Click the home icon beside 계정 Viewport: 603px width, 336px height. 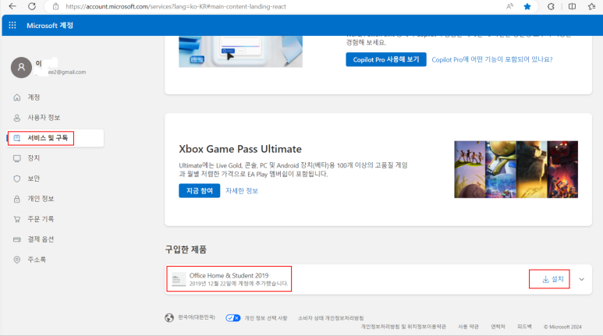click(17, 97)
